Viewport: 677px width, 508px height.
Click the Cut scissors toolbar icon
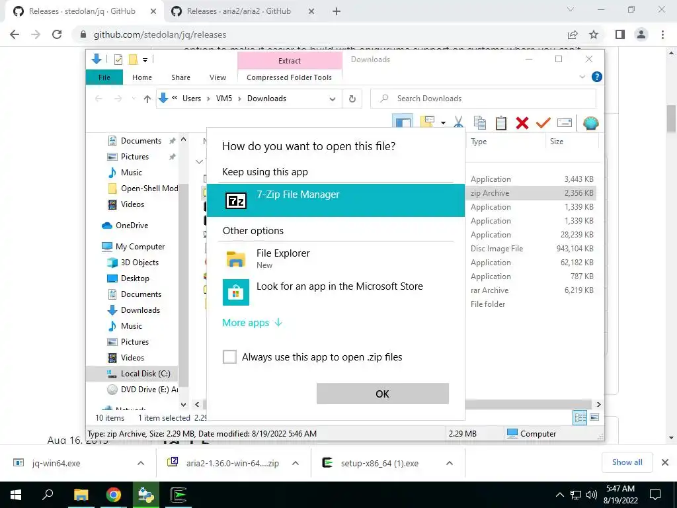pyautogui.click(x=459, y=122)
